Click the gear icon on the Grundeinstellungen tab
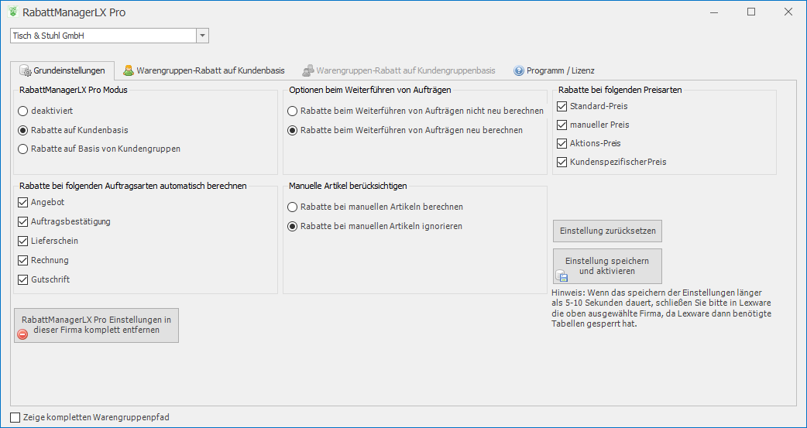Screen dimensions: 807x428 tap(26, 70)
